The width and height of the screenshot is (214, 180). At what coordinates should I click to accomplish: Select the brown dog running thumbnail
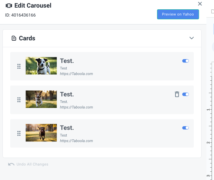[41, 133]
